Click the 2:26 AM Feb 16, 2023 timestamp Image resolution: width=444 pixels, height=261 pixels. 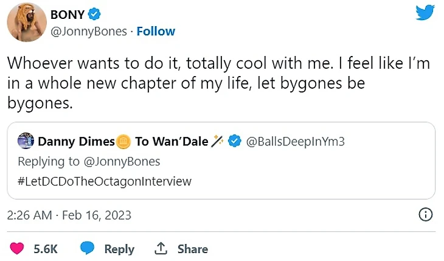69,215
